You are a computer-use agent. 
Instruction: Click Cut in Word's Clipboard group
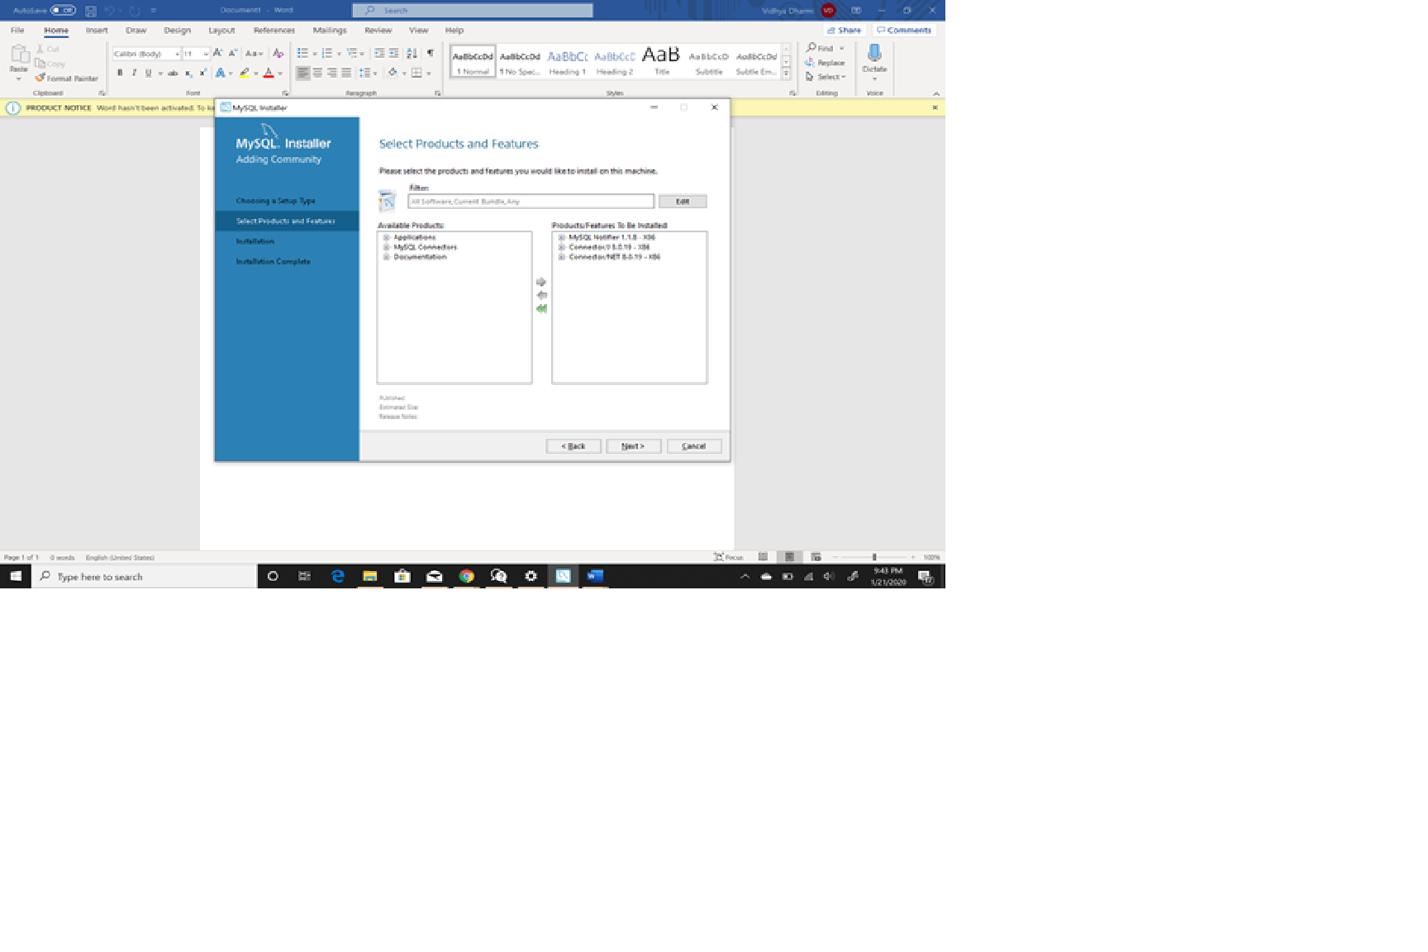[48, 50]
